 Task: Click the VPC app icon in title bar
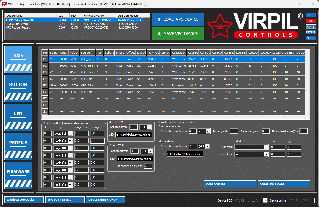4,4
